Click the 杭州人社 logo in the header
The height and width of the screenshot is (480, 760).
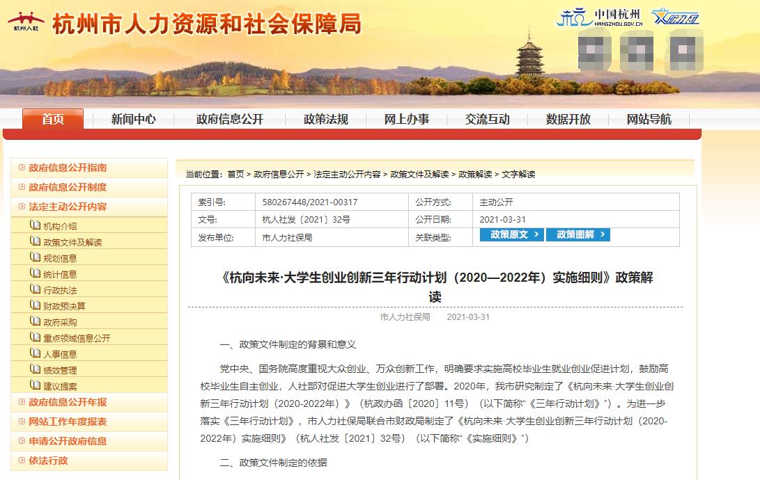(x=26, y=22)
